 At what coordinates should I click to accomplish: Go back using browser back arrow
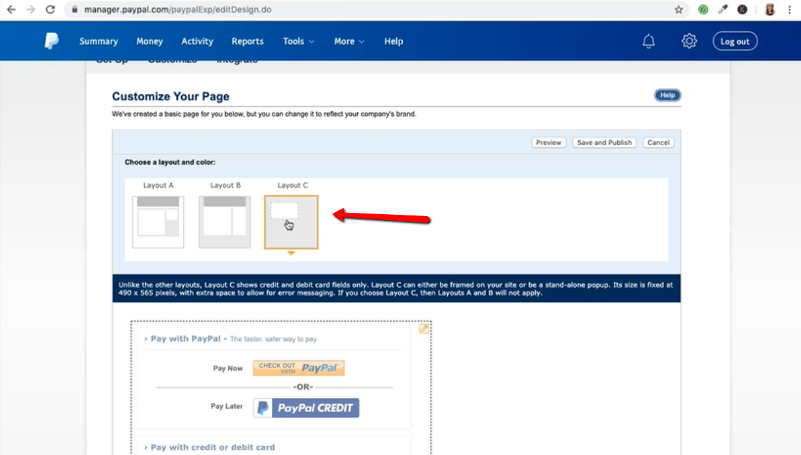pos(11,10)
